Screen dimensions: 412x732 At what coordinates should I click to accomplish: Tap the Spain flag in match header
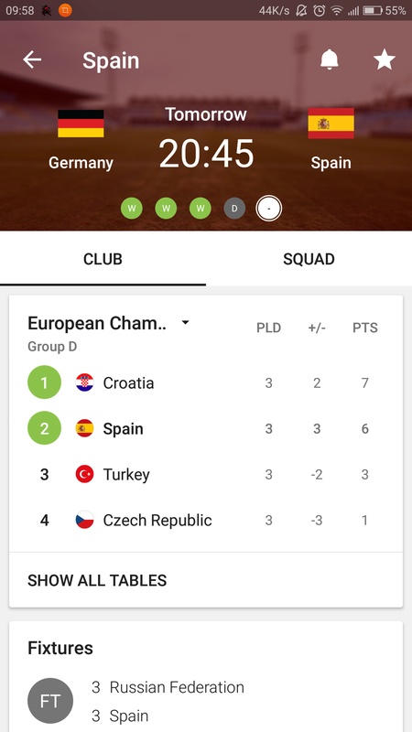[331, 124]
